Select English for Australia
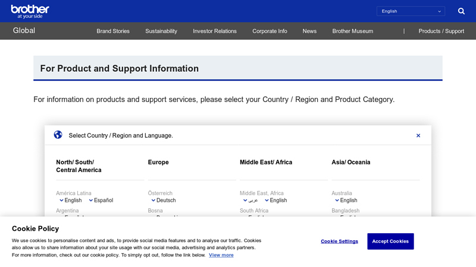The width and height of the screenshot is (476, 267). point(346,201)
